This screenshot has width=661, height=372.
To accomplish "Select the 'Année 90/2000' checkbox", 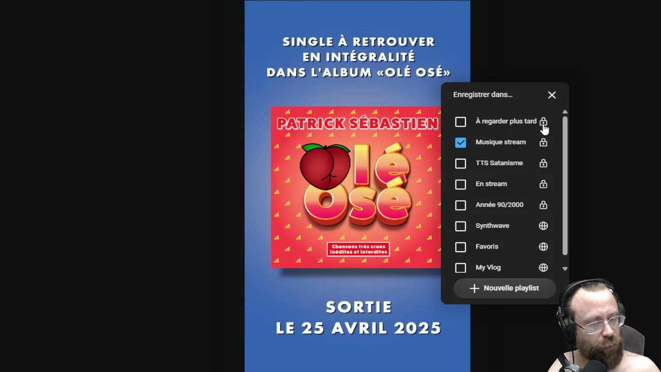I will point(461,205).
